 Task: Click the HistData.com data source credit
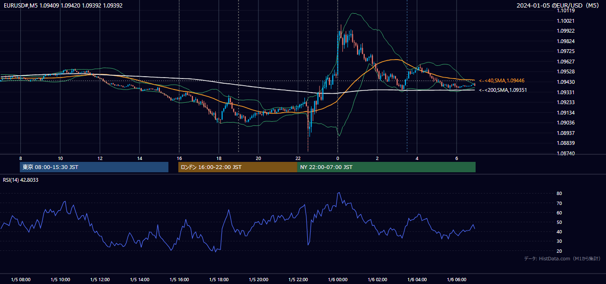pyautogui.click(x=562, y=258)
